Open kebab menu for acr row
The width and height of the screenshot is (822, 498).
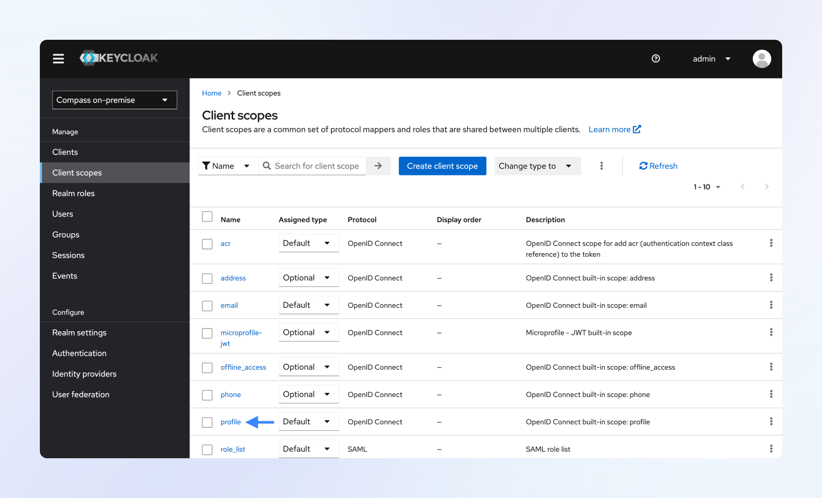(771, 243)
